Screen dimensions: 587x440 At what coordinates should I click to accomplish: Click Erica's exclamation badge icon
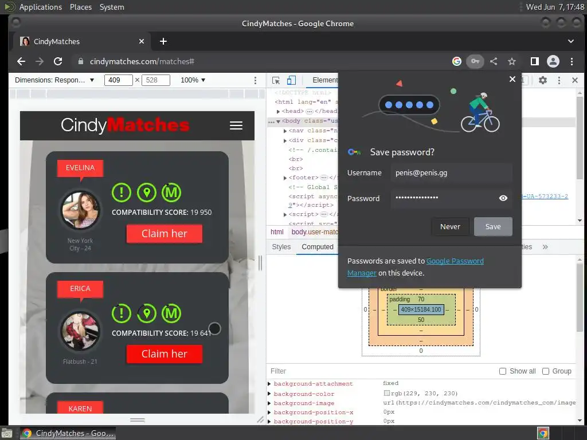[122, 313]
